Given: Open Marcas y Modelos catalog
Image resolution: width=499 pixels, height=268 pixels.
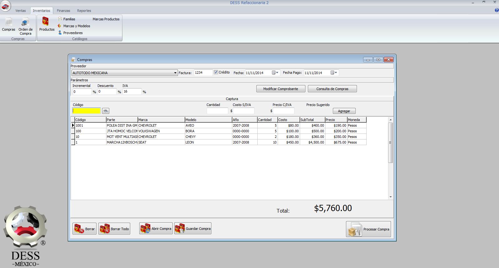Looking at the screenshot, I should (x=74, y=26).
